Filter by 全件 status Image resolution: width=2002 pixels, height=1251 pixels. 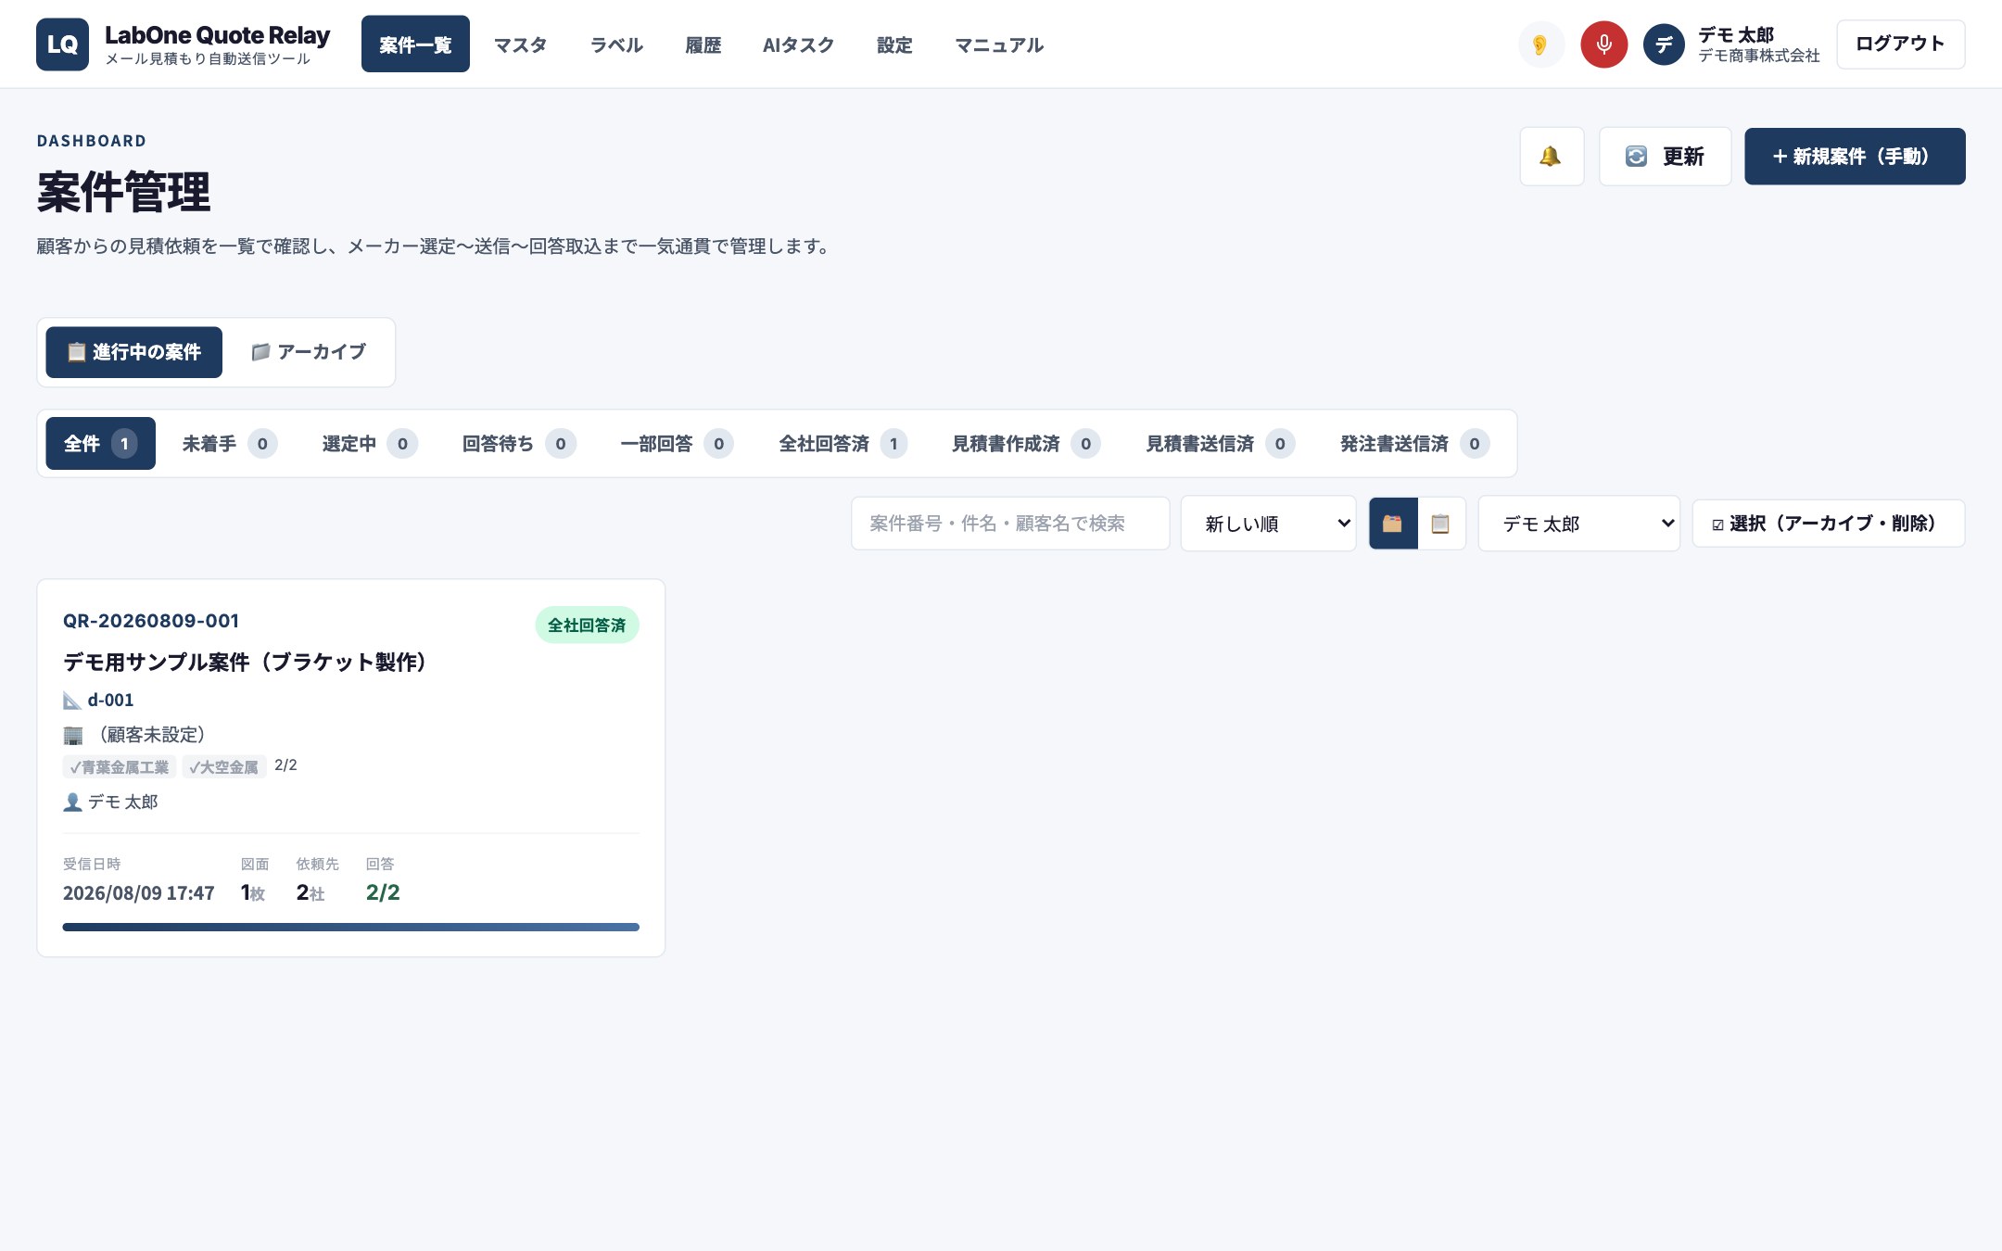100,444
